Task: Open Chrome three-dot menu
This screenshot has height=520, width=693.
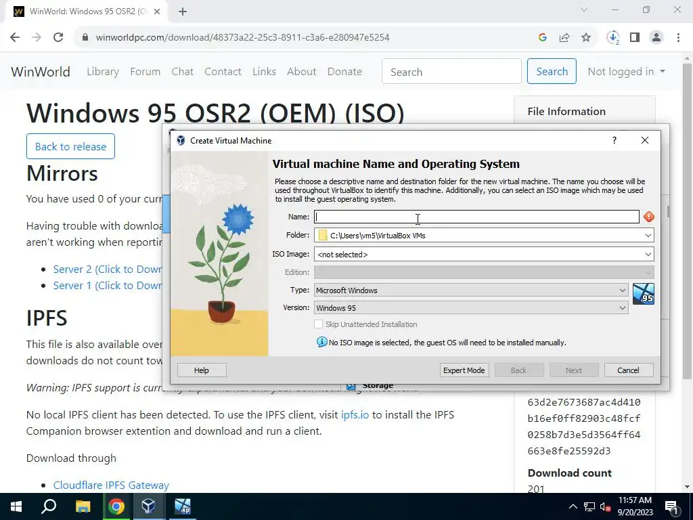Action: tap(678, 38)
